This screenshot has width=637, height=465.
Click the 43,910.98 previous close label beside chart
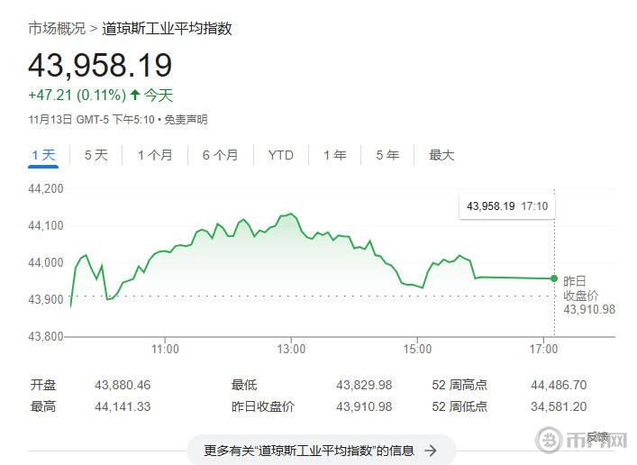(x=589, y=310)
